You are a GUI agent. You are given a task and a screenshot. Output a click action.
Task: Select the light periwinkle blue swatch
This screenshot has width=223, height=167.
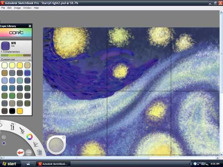coord(5,80)
